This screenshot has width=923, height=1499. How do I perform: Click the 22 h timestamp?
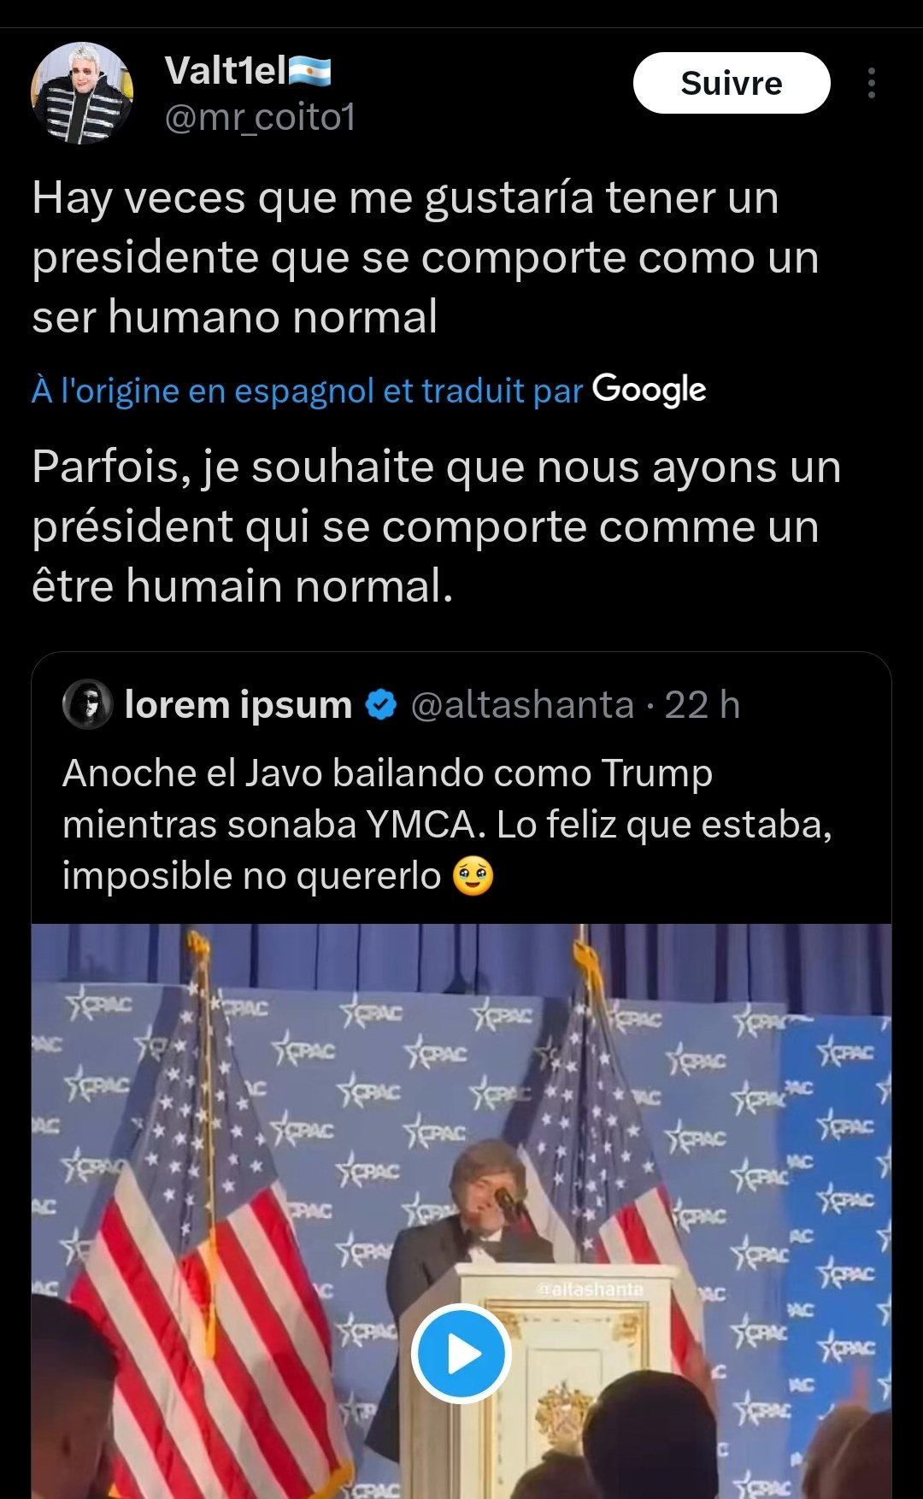click(702, 705)
